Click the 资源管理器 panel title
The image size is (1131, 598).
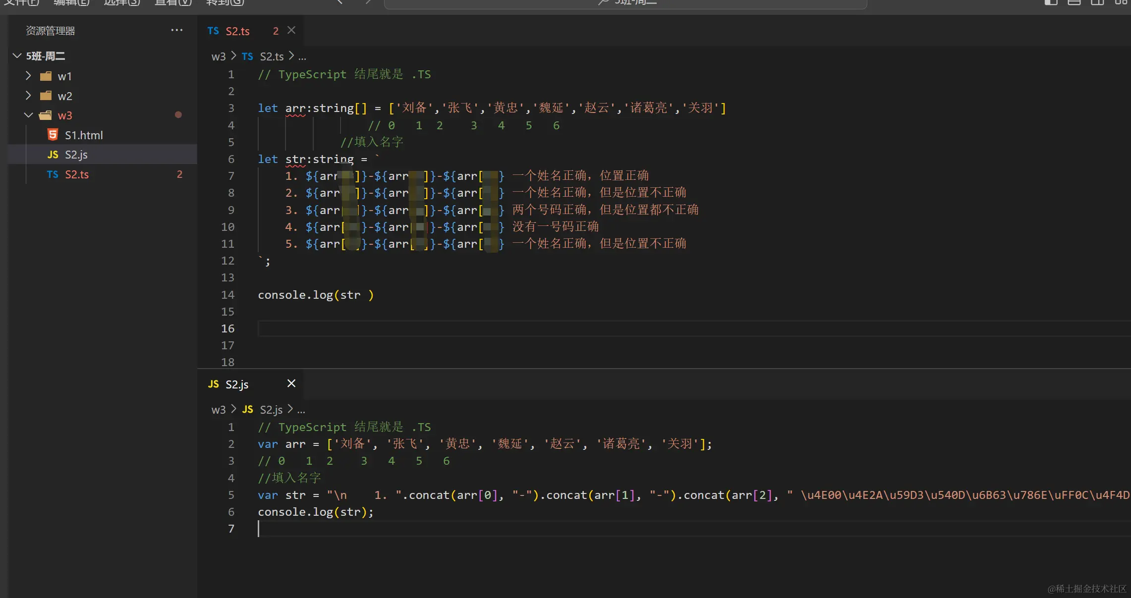[x=51, y=31]
